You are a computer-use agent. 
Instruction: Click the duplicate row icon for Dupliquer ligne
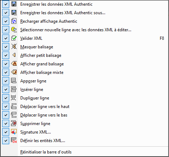[x=14, y=98]
